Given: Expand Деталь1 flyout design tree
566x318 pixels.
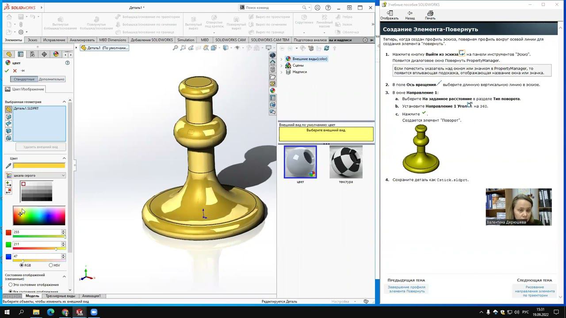Looking at the screenshot, I should (x=76, y=48).
